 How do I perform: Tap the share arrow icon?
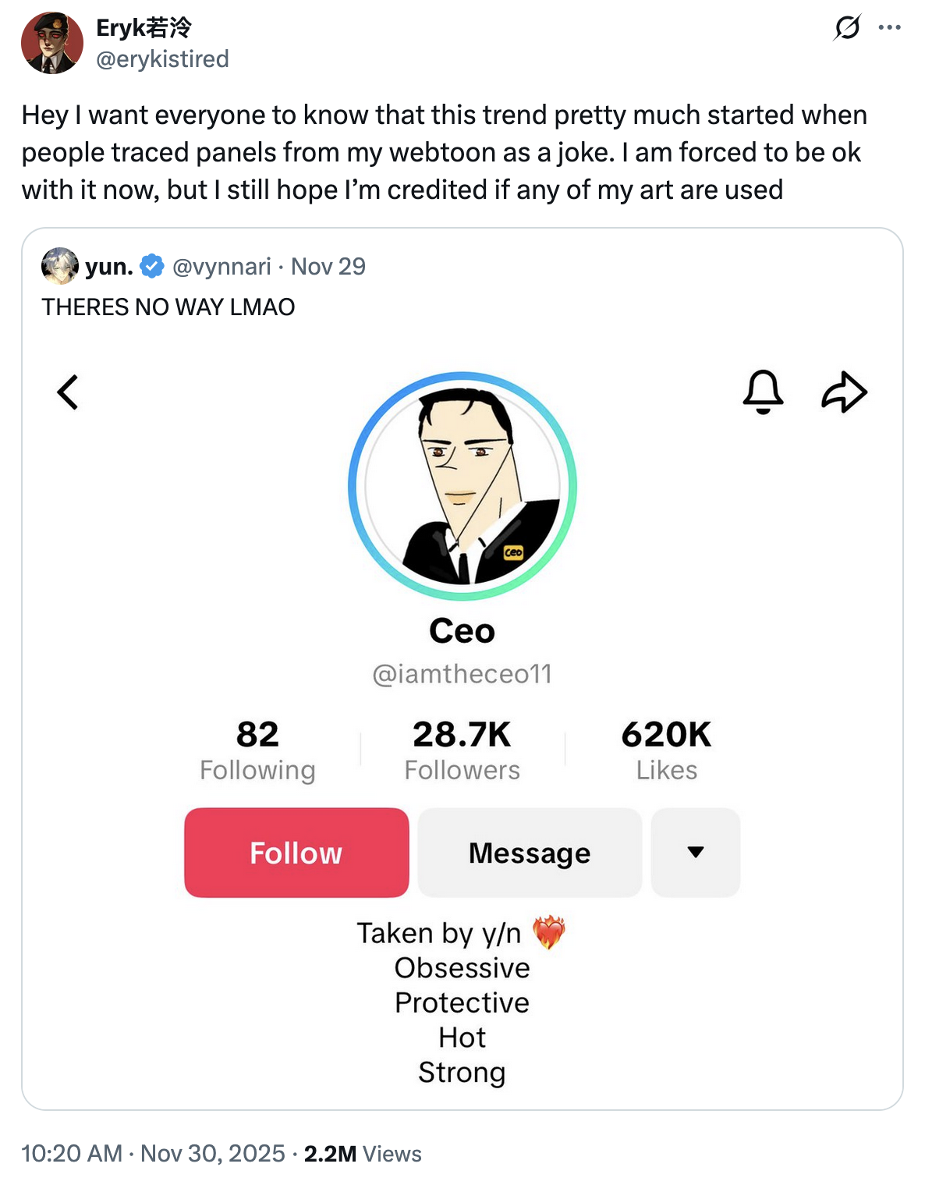(x=844, y=392)
